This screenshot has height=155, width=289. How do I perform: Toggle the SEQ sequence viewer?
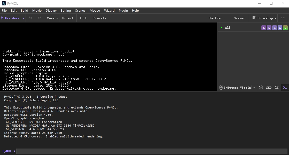[x=269, y=88]
